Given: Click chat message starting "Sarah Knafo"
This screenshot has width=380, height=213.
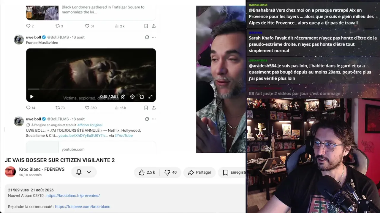Looking at the screenshot, I should tap(313, 44).
